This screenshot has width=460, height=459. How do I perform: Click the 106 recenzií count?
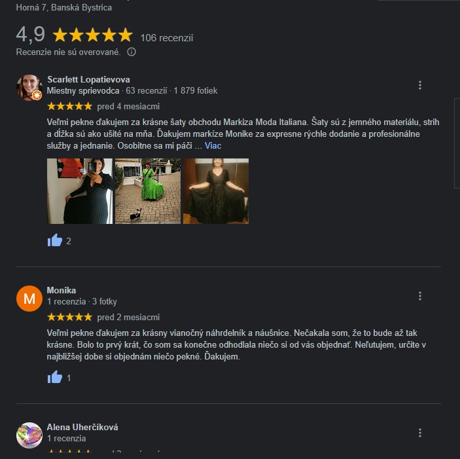pos(167,38)
